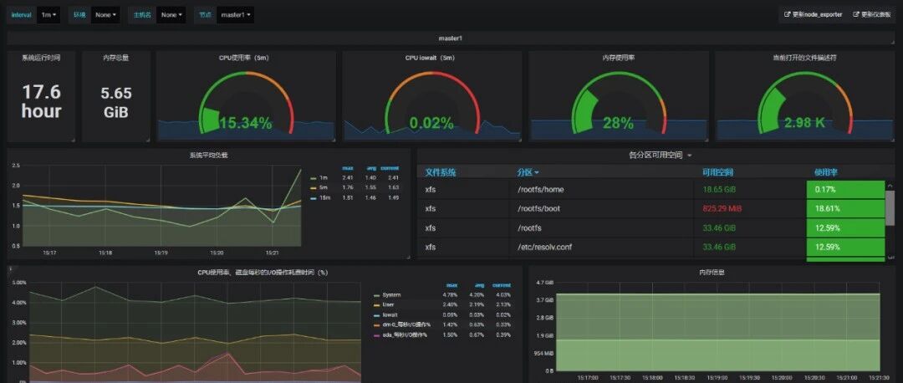Click the external-link icon beside node_exporter
This screenshot has height=383, width=903.
[788, 14]
